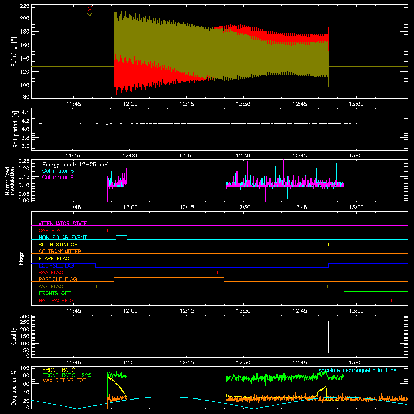Click the NON_SOLAR_EVENT flag label
This screenshot has width=414, height=414.
point(63,238)
